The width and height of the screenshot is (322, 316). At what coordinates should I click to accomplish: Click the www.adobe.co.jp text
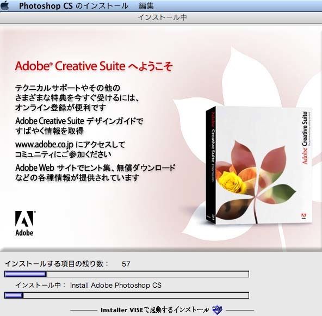(x=44, y=145)
